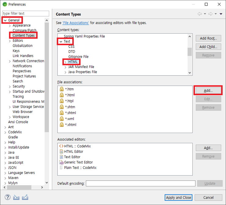Click the Default encoding text field
Image resolution: width=226 pixels, height=205 pixels.
pos(140,183)
